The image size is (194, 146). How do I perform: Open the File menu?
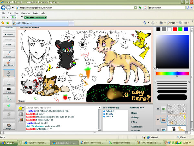point(3,13)
